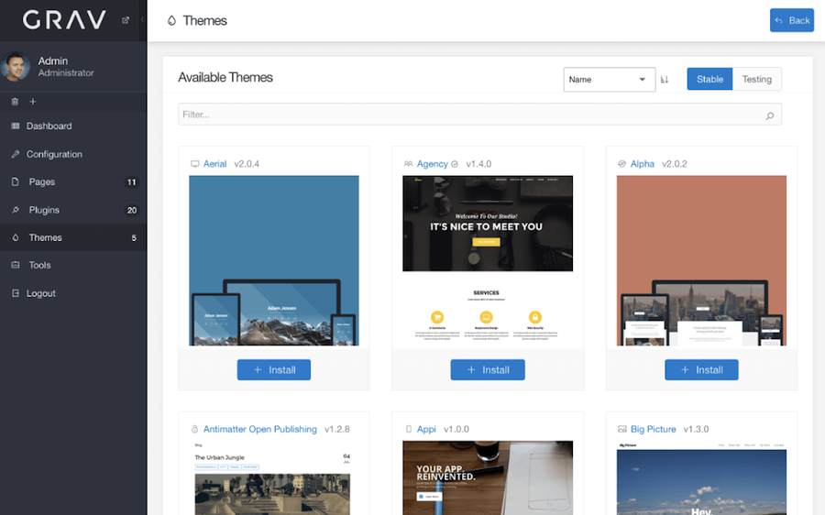Click the Alpha version text v2.0.2

(x=675, y=164)
